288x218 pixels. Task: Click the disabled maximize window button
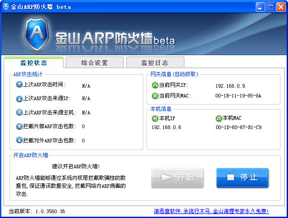coord(271,7)
